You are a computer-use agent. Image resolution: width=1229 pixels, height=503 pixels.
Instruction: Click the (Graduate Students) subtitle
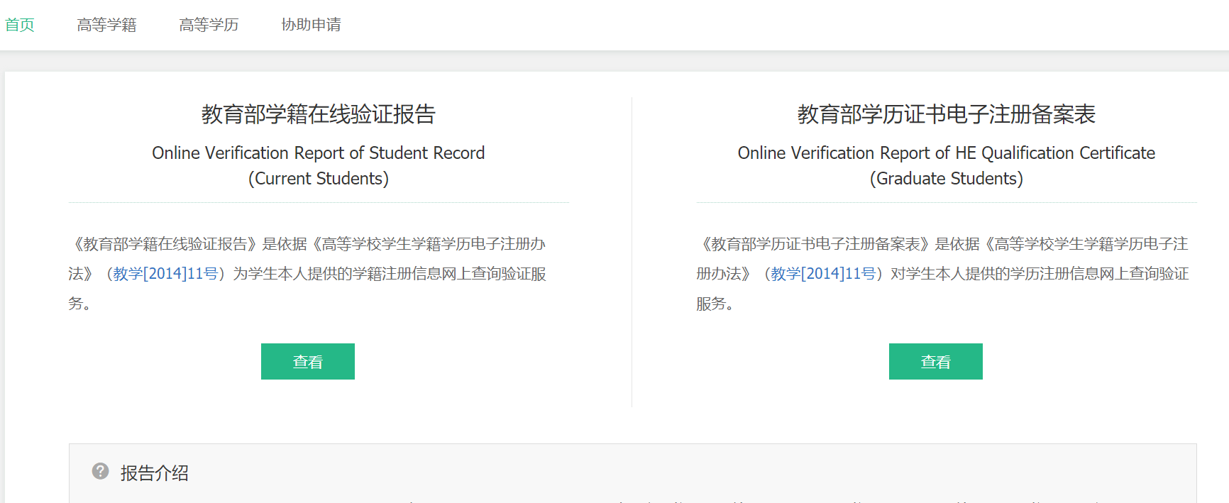pyautogui.click(x=947, y=179)
